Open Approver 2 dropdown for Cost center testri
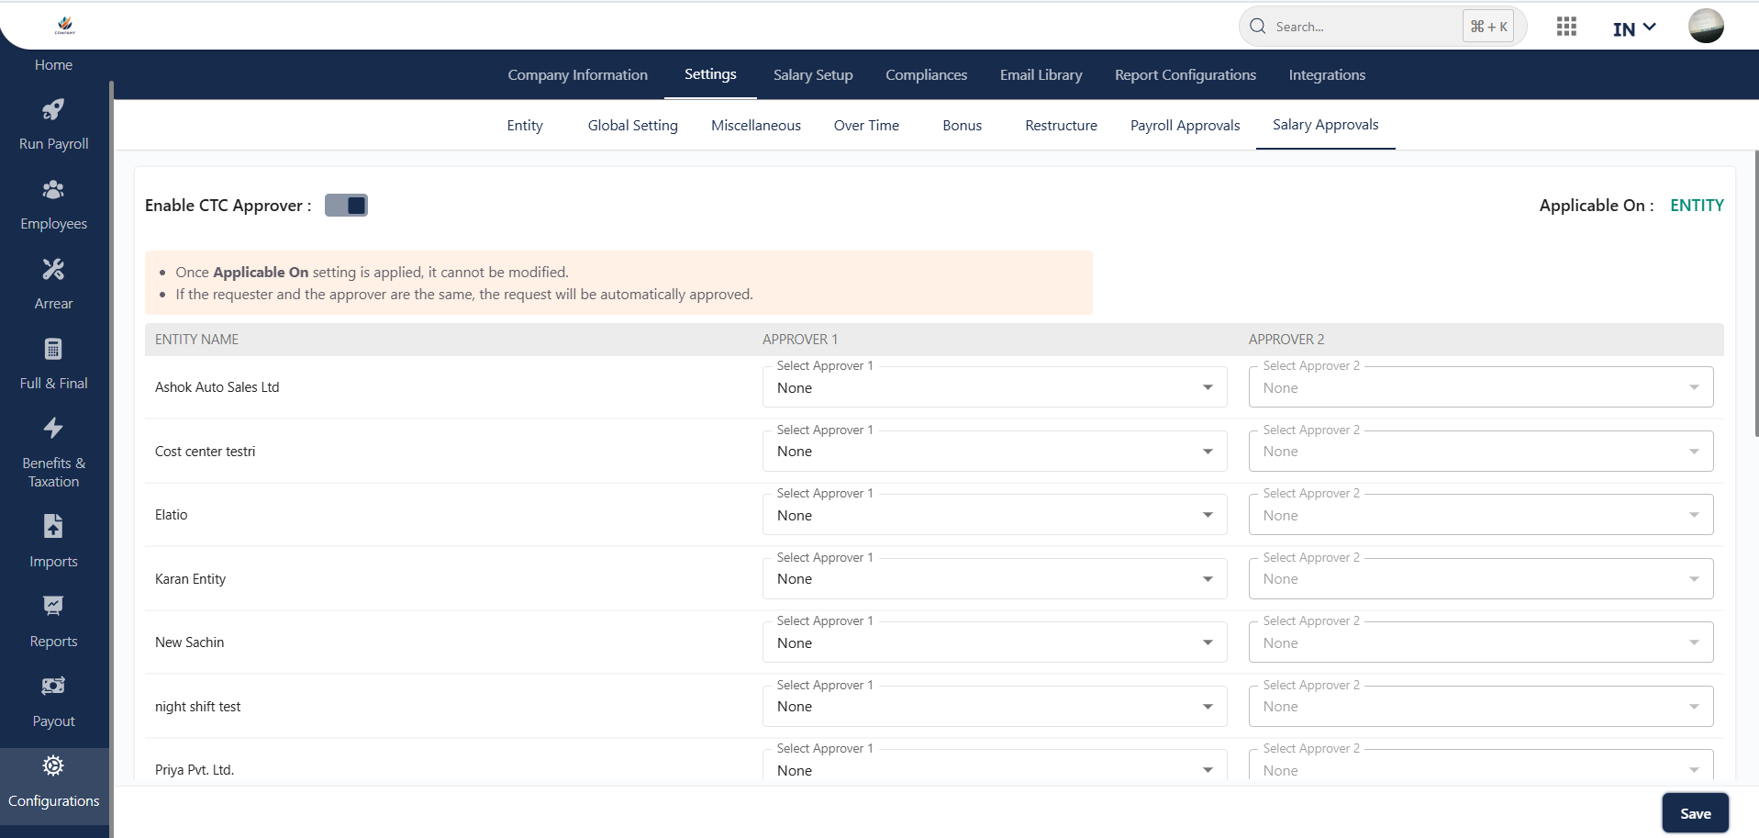This screenshot has height=838, width=1759. point(1481,451)
